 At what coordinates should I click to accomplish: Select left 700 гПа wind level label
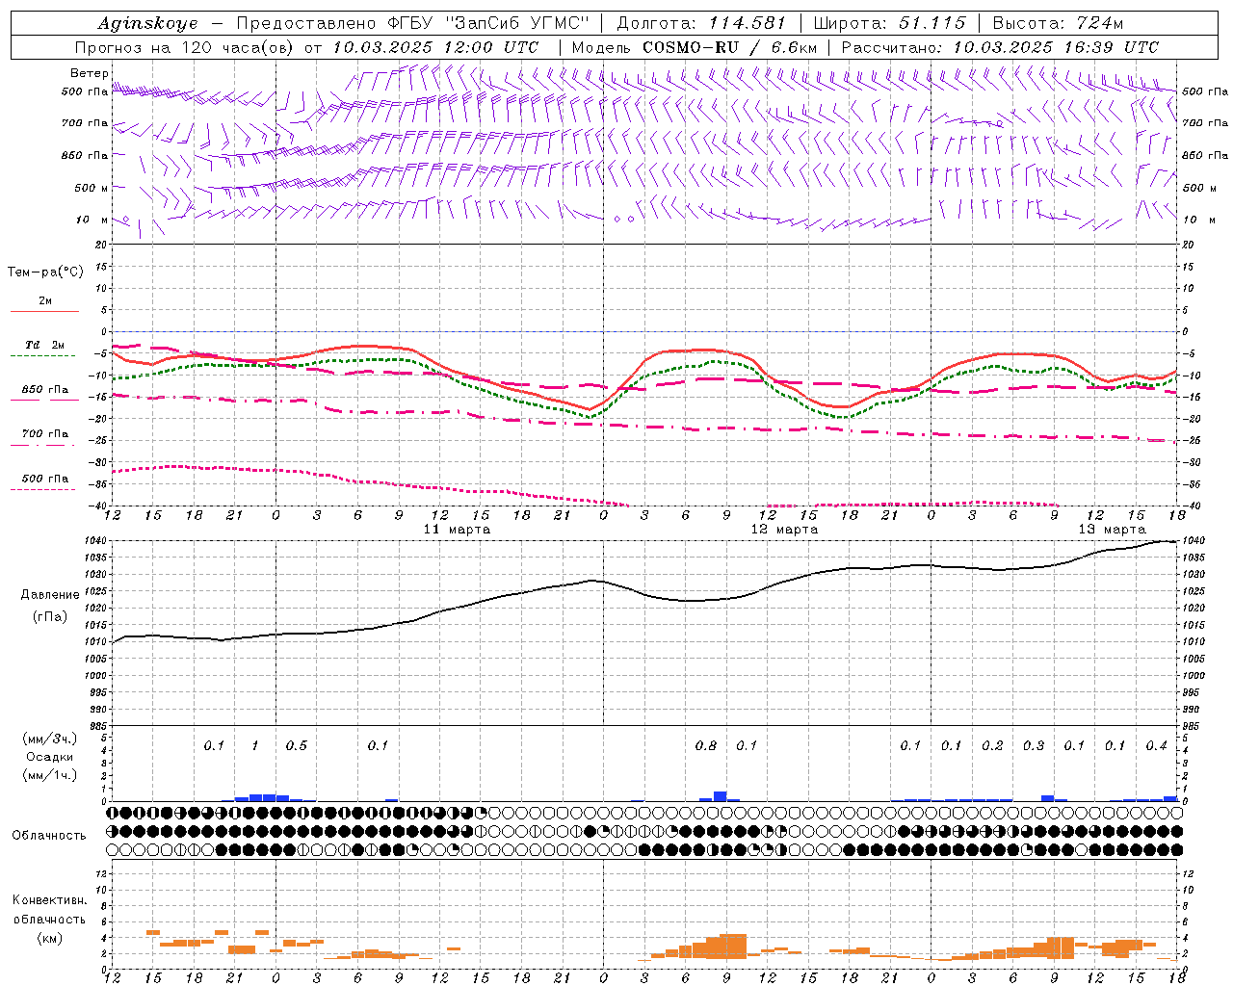click(85, 123)
